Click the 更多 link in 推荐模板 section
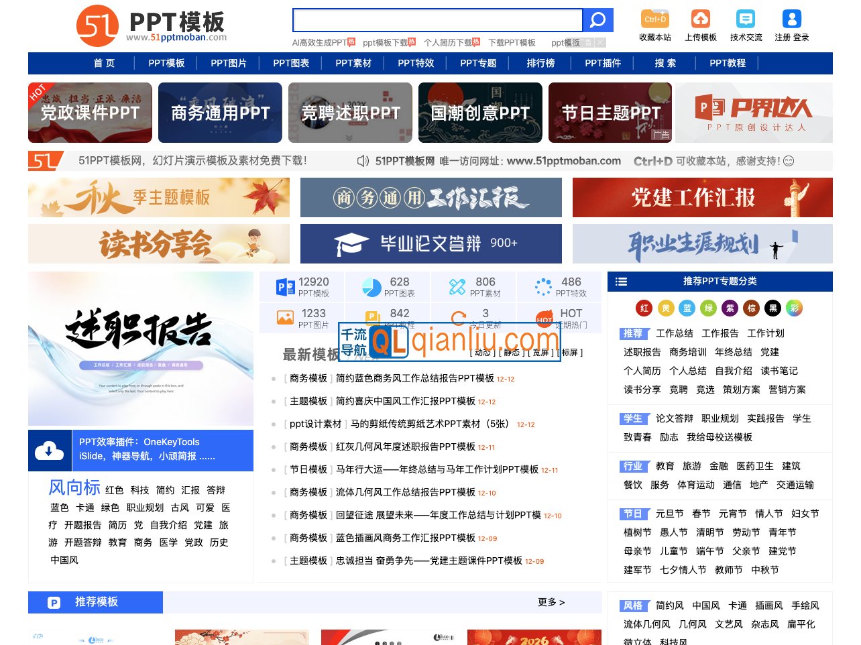Viewport: 861px width, 645px height. [550, 602]
